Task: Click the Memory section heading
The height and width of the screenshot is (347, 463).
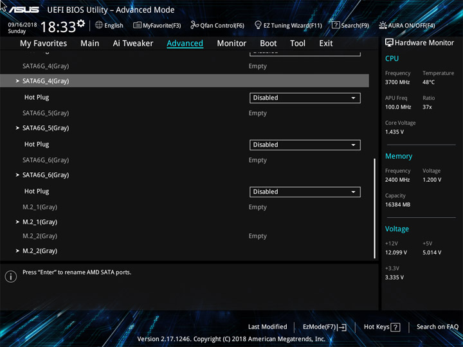Action: click(x=399, y=156)
